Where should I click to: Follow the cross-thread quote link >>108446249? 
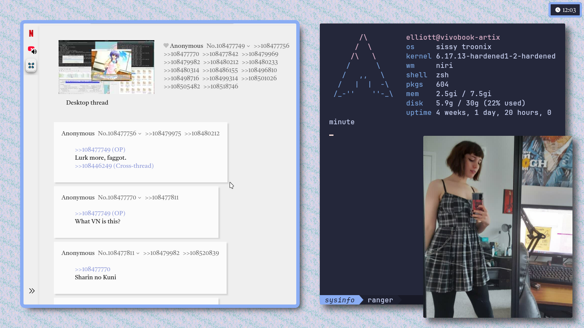[114, 166]
